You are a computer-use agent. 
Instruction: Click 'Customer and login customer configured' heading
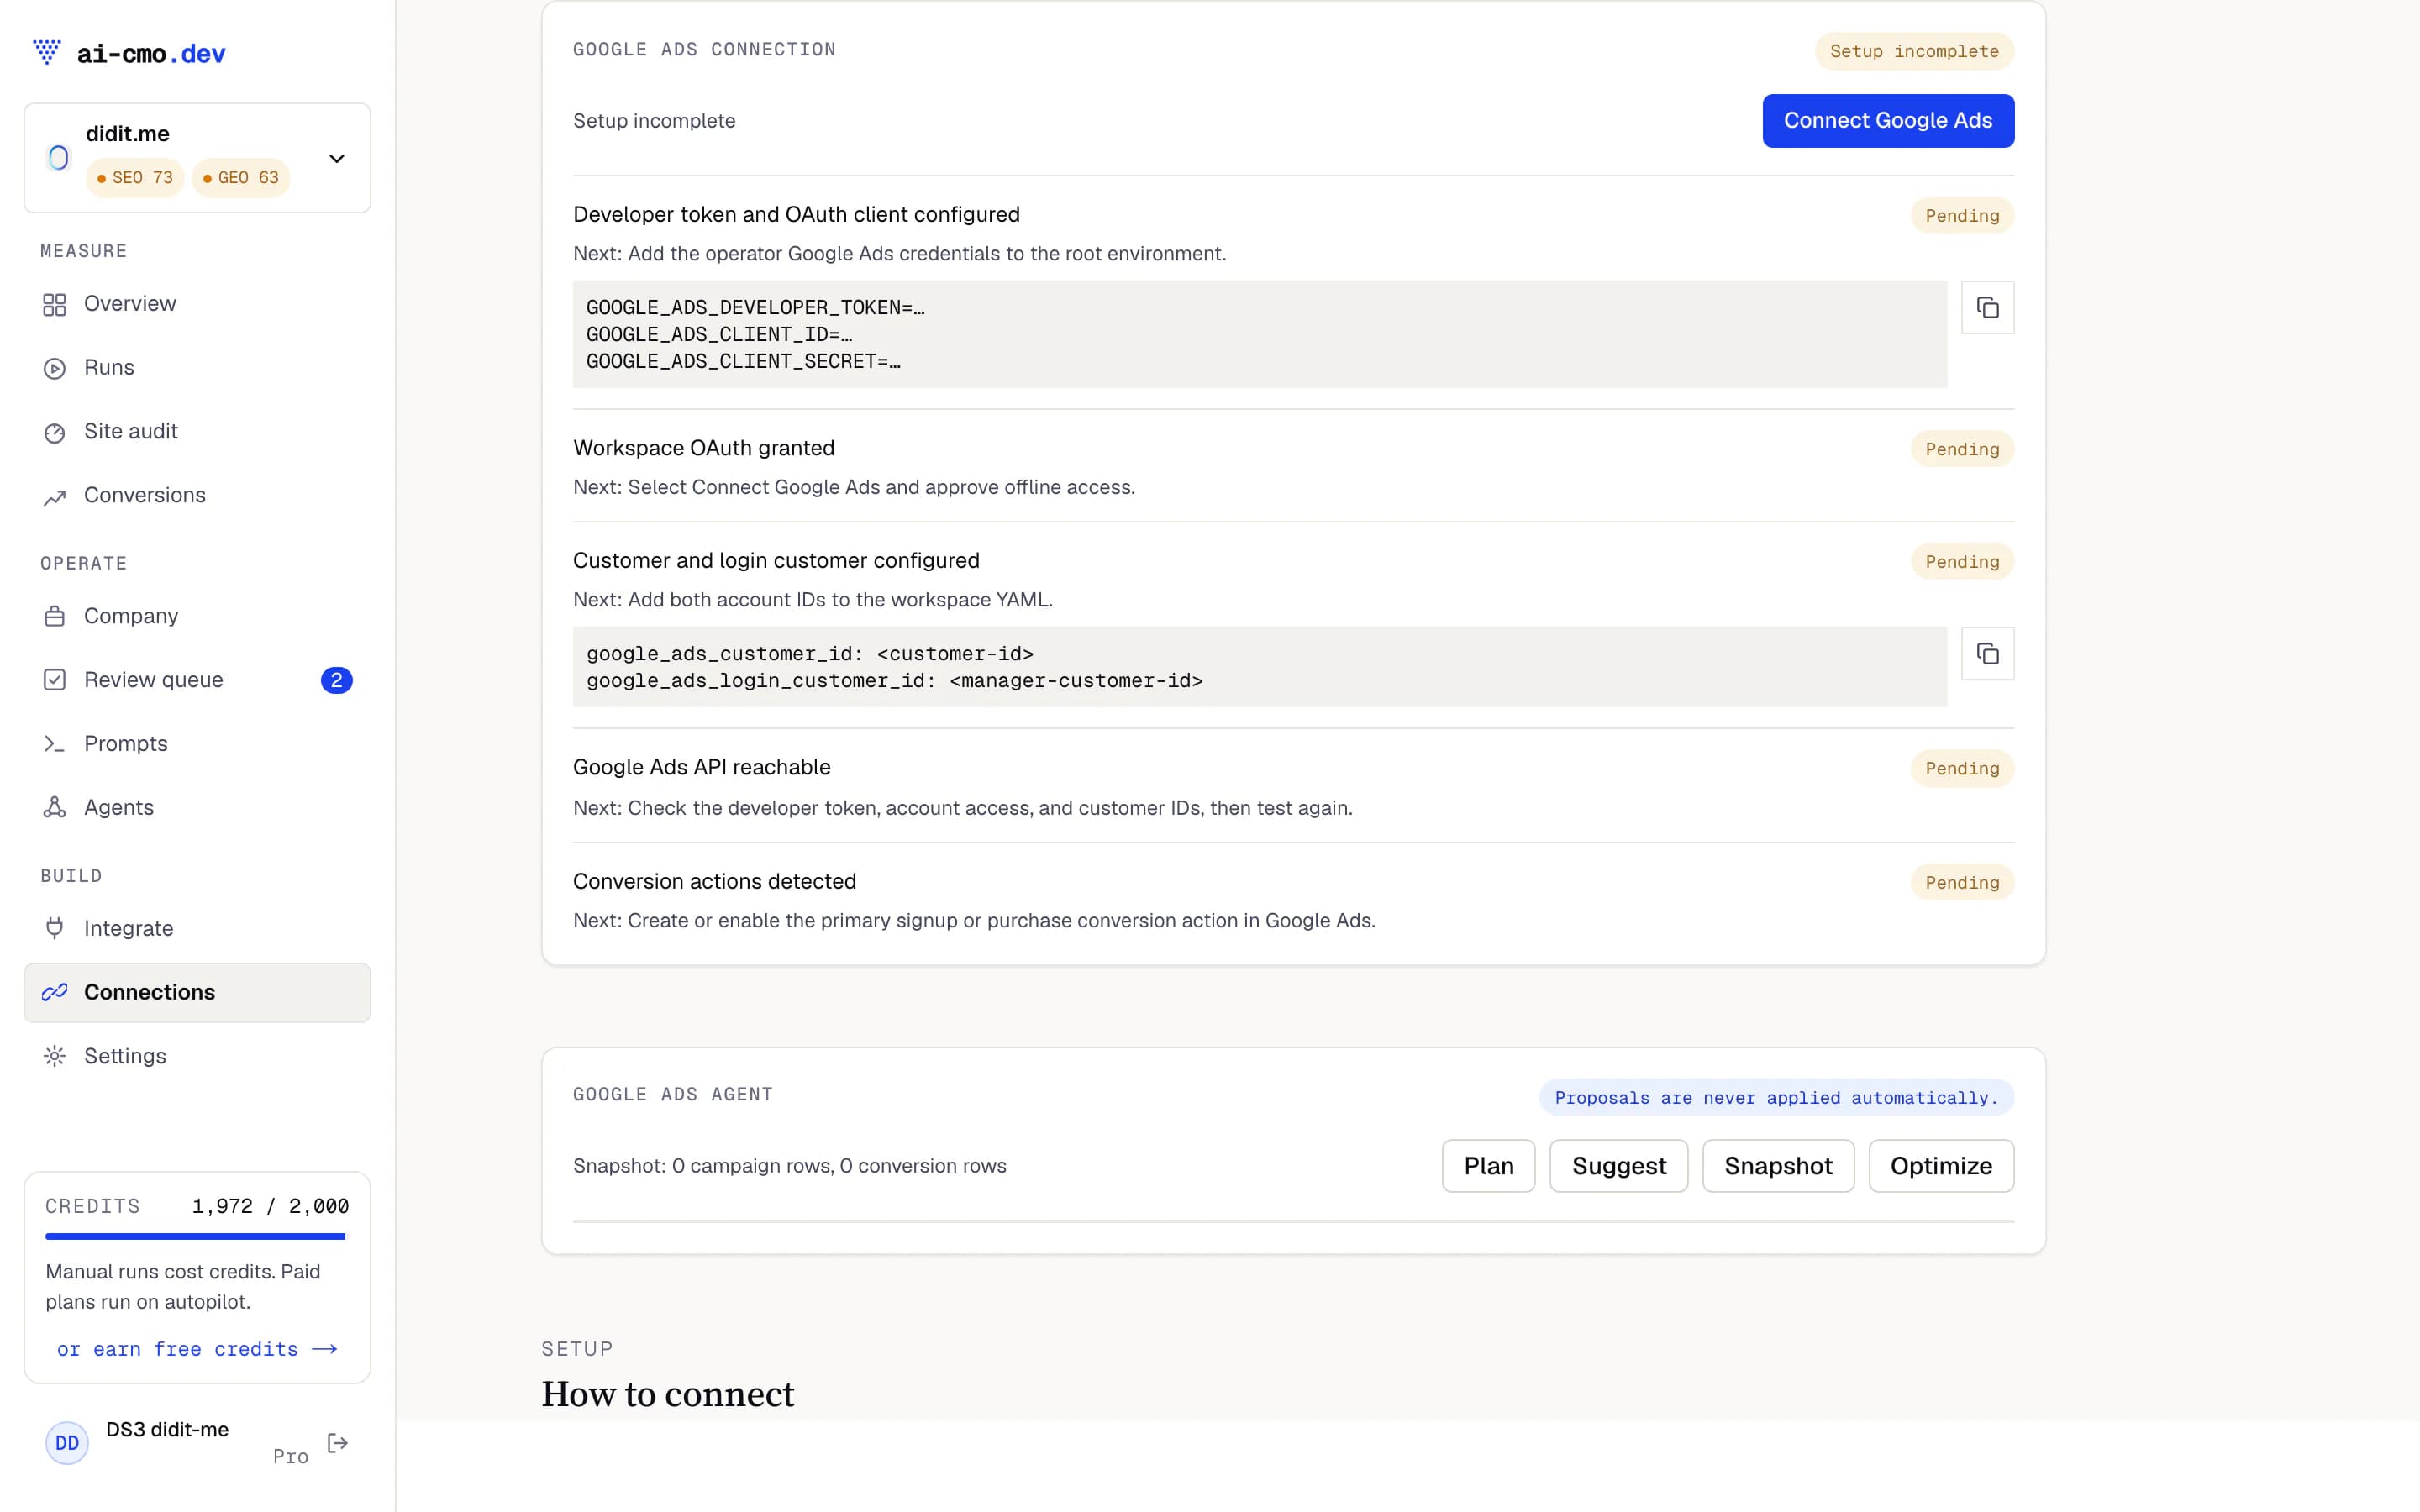776,560
